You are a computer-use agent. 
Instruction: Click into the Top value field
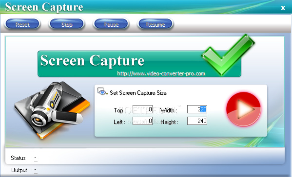tap(142, 109)
